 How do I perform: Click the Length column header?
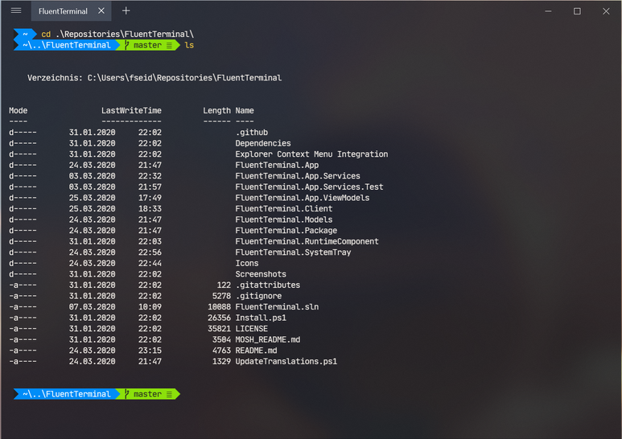[x=216, y=110]
